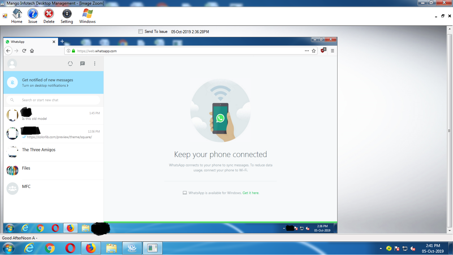Image resolution: width=453 pixels, height=255 pixels.
Task: Go to browser home page
Action: [32, 51]
